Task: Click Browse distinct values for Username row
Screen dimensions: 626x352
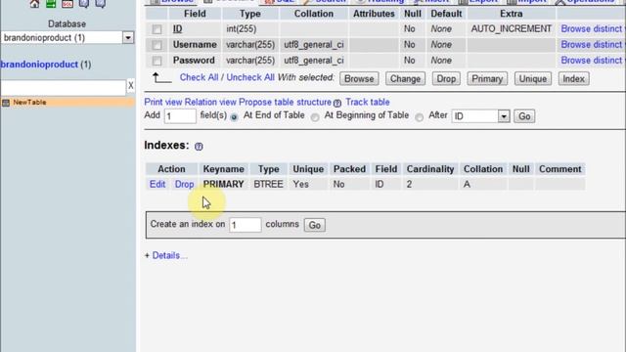Action: coord(593,45)
